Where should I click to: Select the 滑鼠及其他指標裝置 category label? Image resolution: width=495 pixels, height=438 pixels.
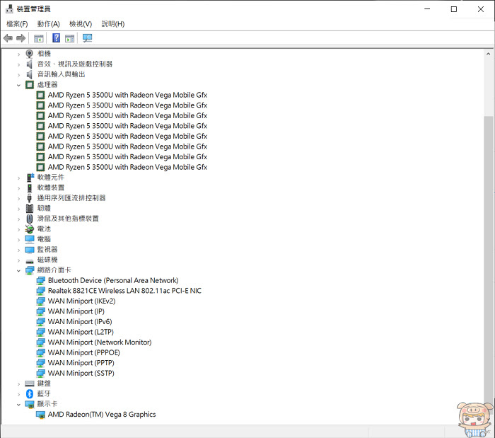pos(68,219)
